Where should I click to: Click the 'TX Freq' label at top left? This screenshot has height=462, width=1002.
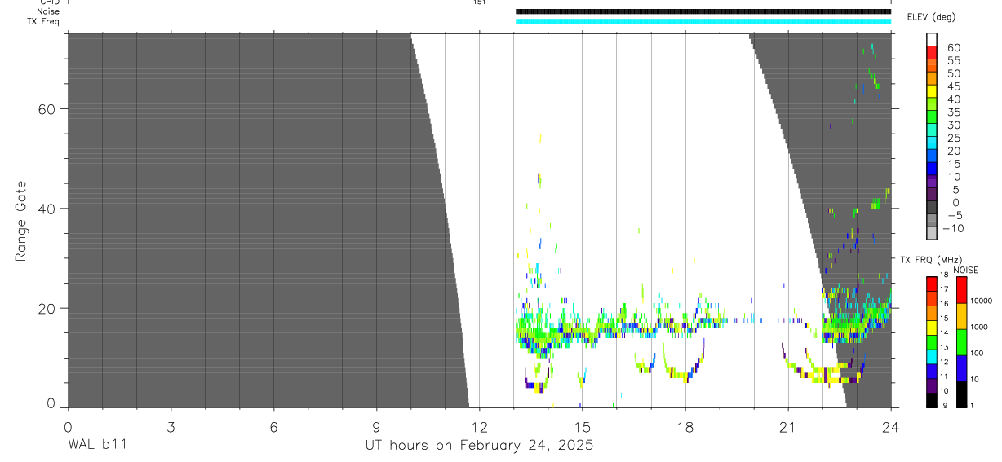pos(43,21)
